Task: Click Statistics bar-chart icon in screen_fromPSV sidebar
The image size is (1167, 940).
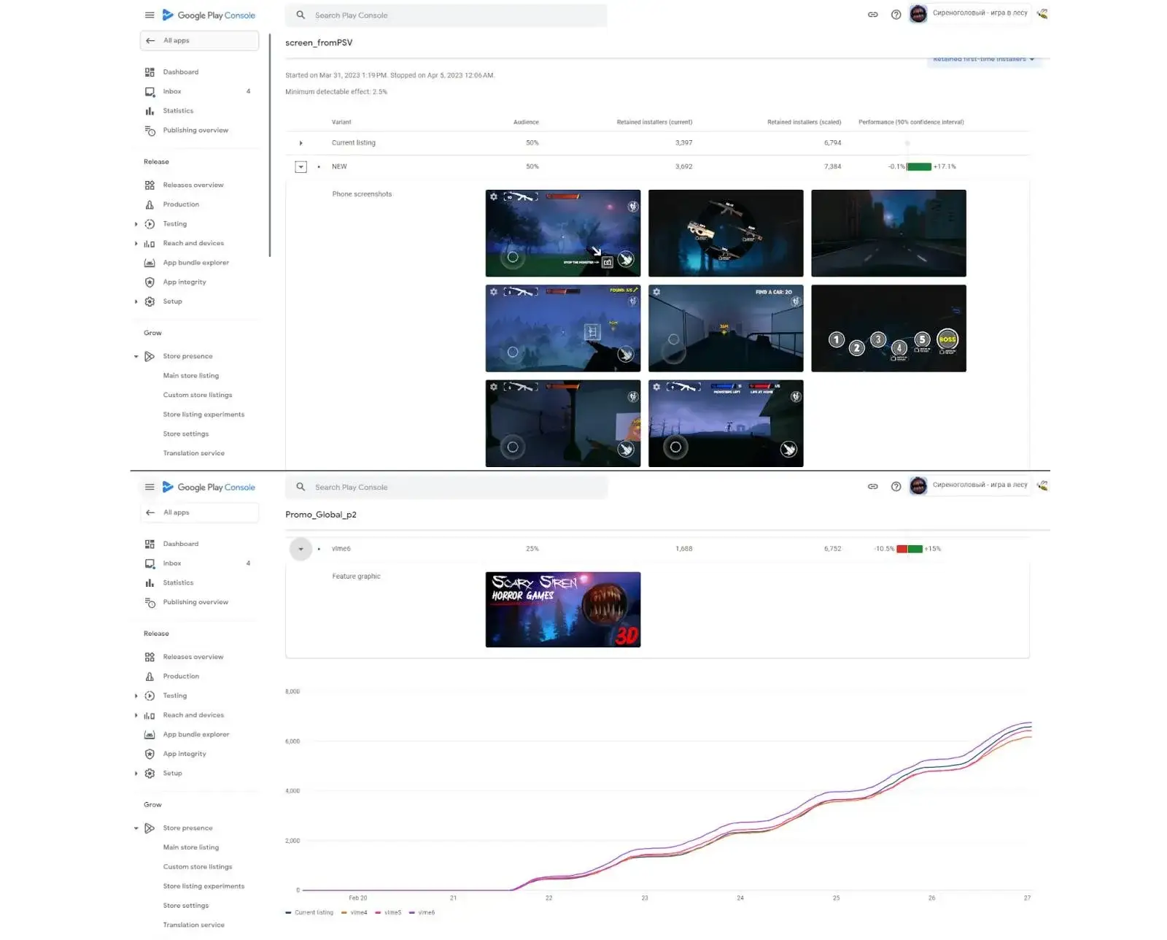Action: (150, 111)
